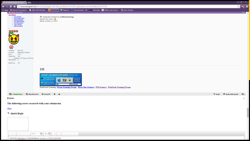Click the Send PM envelope icon
250x141 pixels.
click(42, 94)
